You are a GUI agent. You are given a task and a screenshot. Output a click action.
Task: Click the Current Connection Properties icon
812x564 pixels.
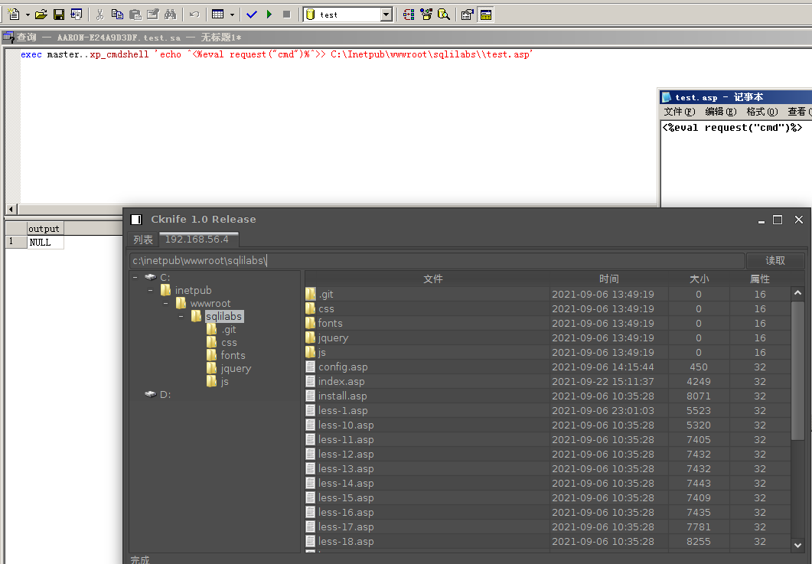coord(467,15)
